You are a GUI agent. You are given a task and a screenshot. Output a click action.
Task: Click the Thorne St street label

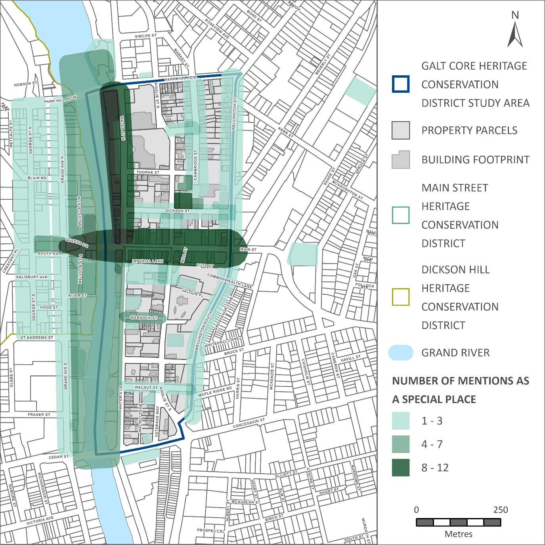(148, 172)
